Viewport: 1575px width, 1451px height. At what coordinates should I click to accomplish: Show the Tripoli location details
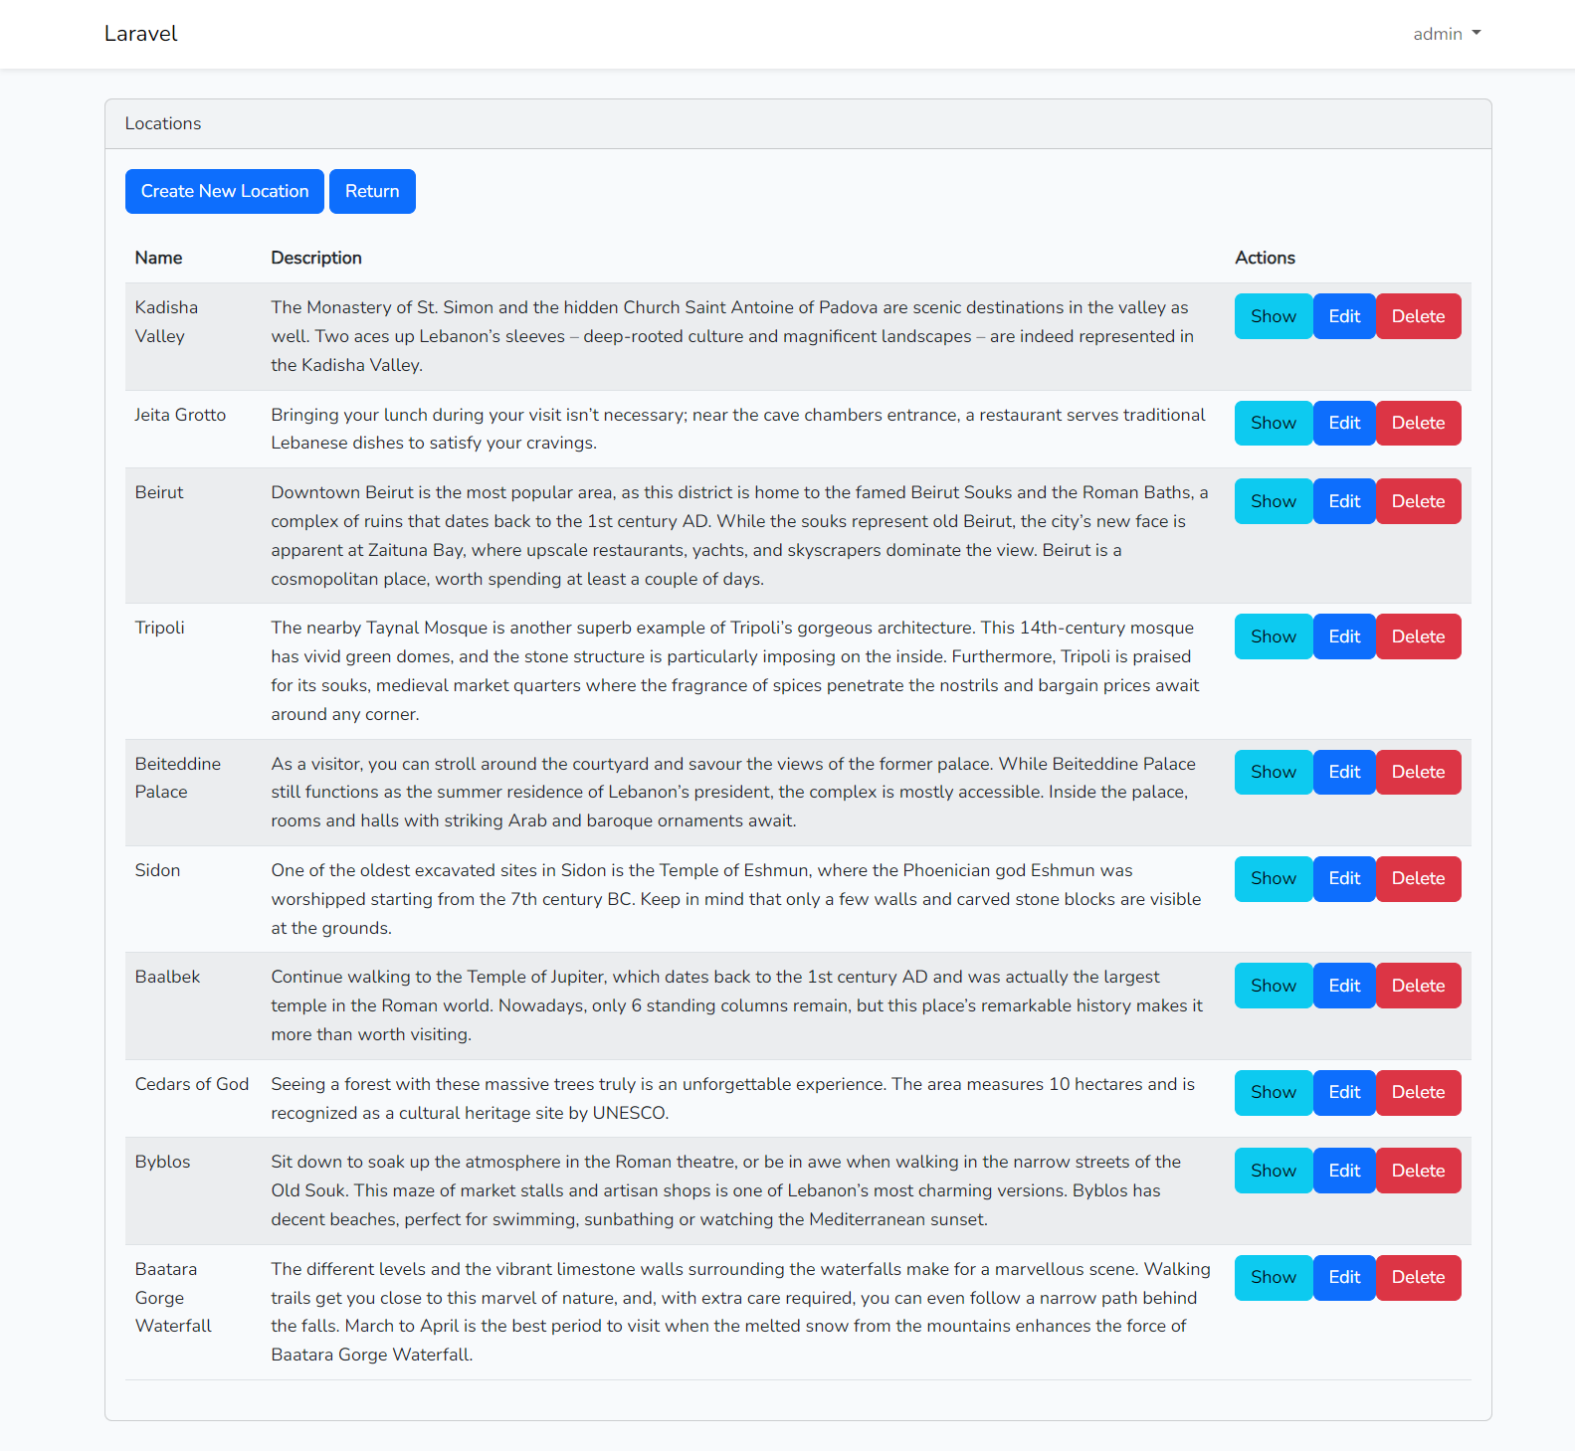click(1273, 635)
